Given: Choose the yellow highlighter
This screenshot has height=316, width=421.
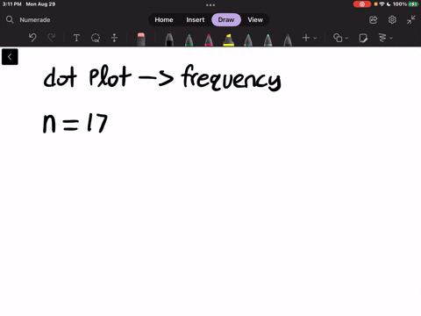Looking at the screenshot, I should point(228,39).
